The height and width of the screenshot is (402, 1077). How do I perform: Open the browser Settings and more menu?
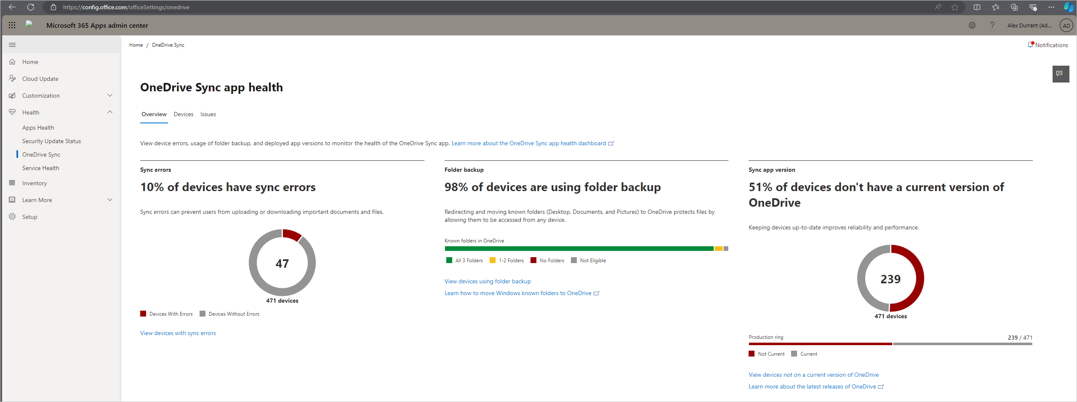pyautogui.click(x=1051, y=7)
